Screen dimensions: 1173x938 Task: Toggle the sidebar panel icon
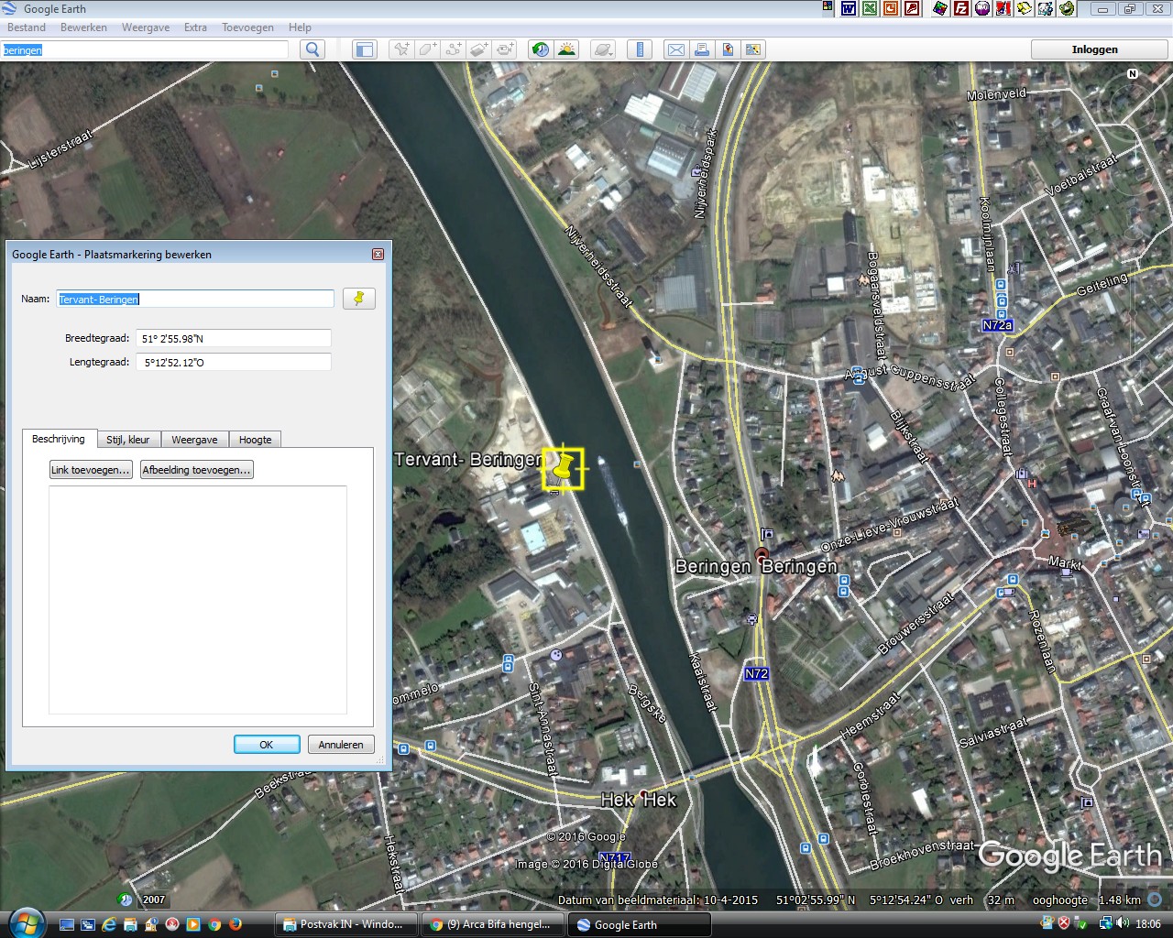pos(364,49)
